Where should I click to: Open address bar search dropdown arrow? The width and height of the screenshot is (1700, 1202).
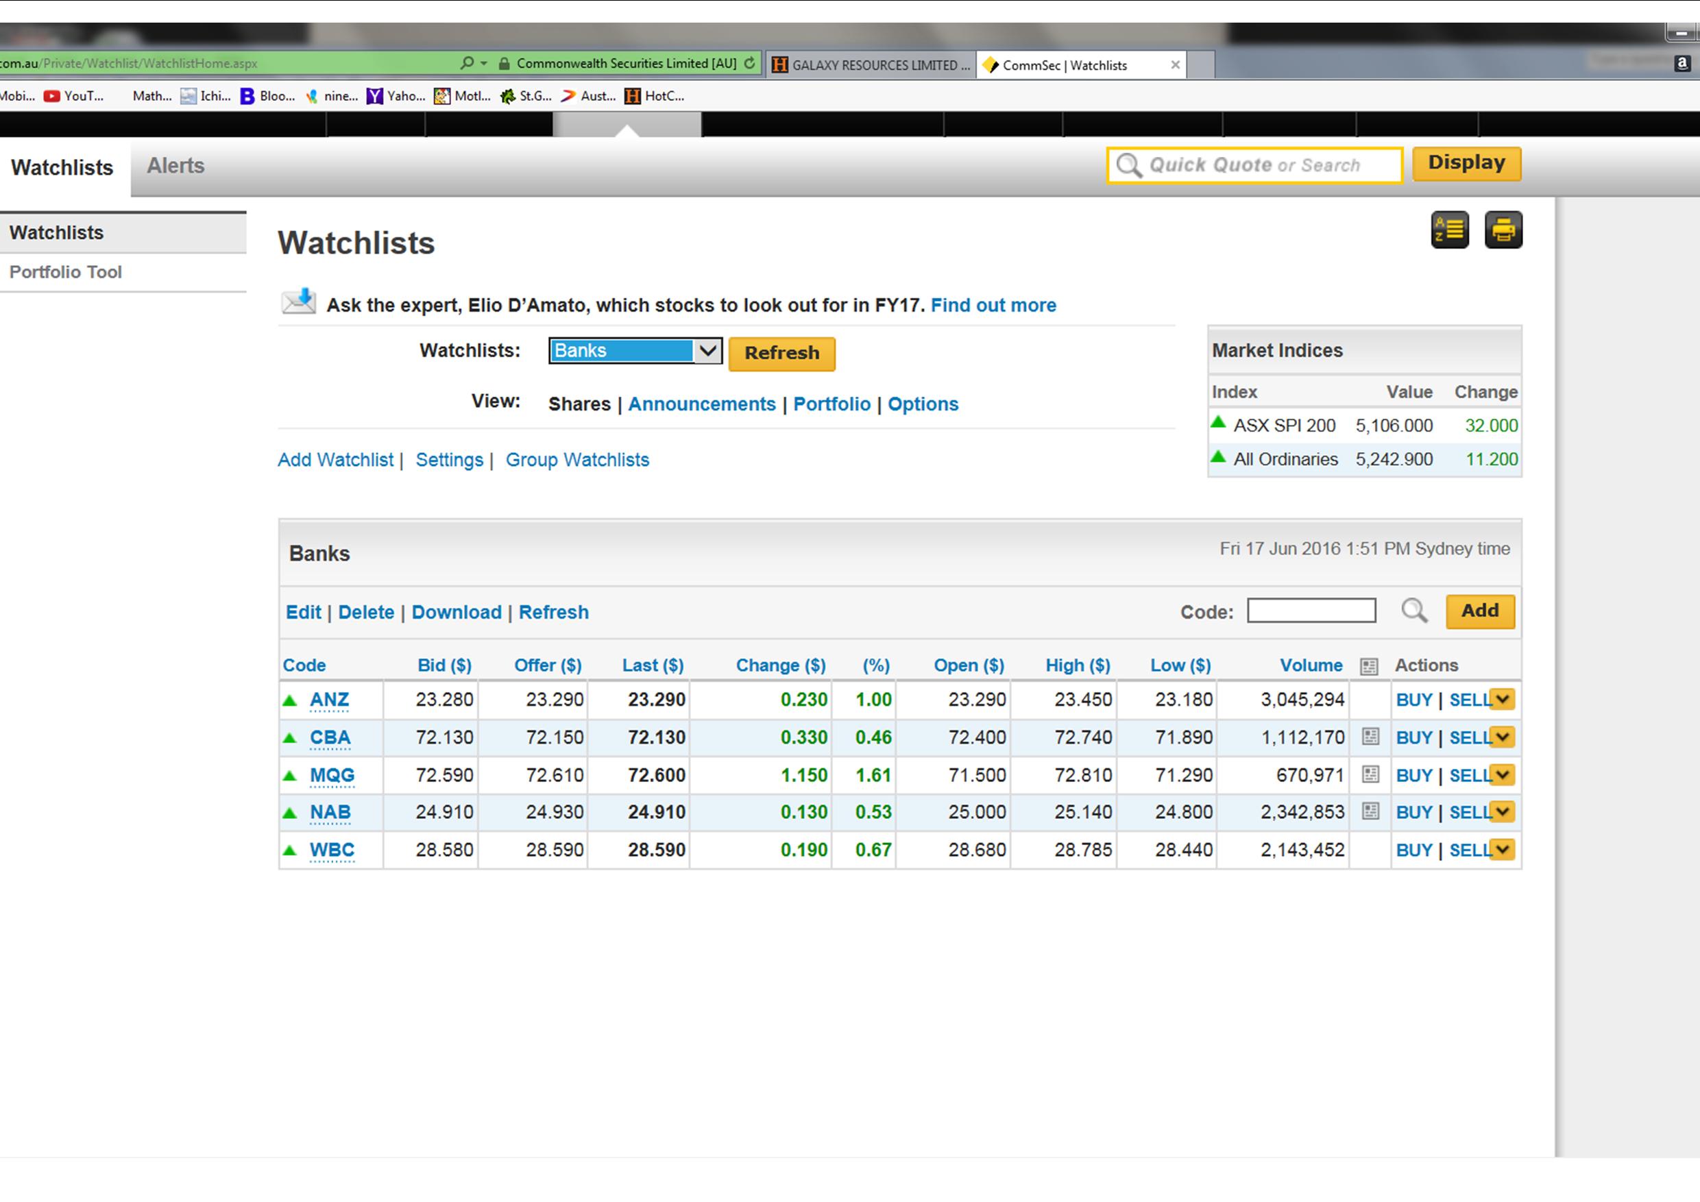(483, 64)
